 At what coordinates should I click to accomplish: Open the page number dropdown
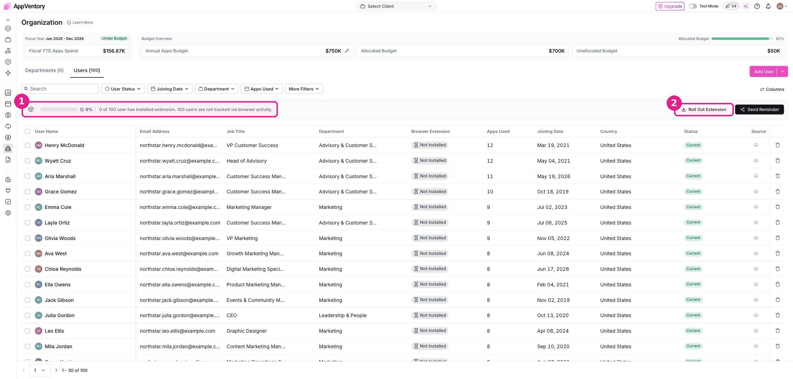point(39,370)
